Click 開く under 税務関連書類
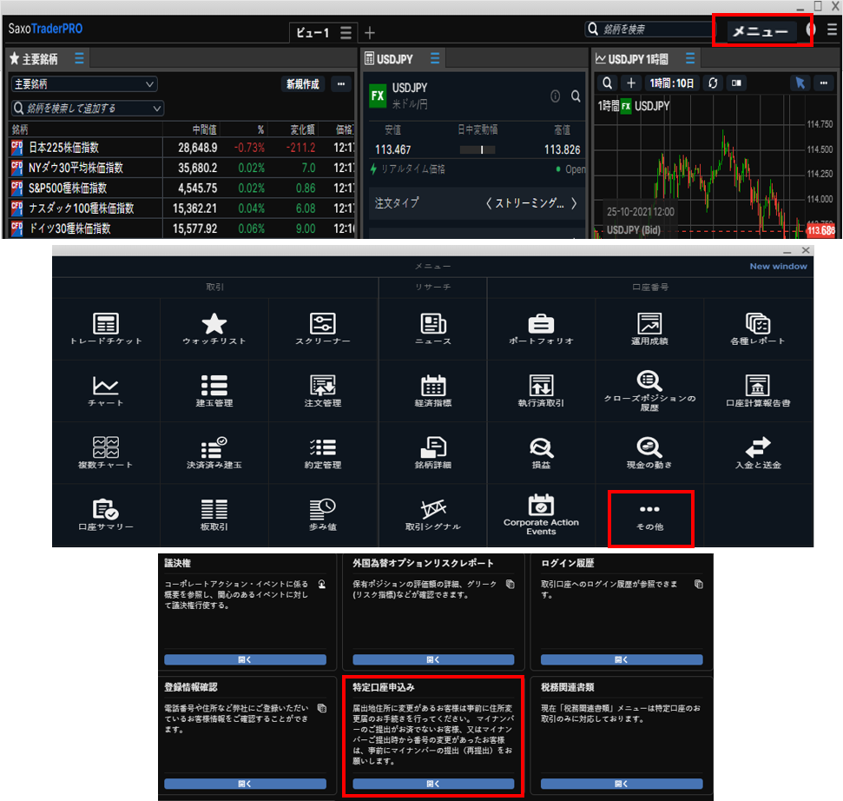The height and width of the screenshot is (801, 843). coord(622,784)
